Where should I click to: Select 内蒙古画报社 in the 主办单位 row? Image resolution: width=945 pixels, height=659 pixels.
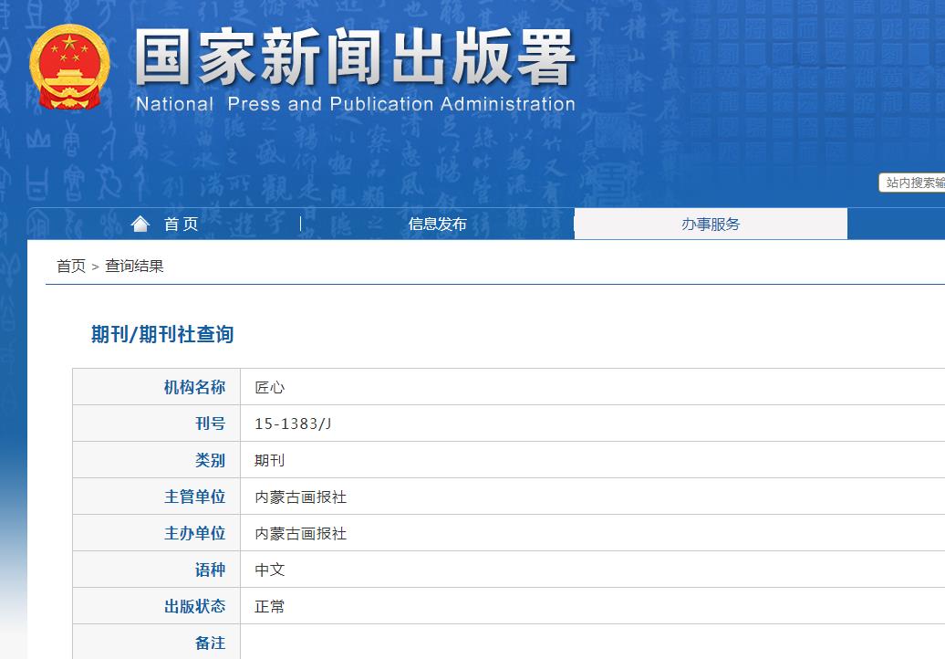click(x=301, y=533)
